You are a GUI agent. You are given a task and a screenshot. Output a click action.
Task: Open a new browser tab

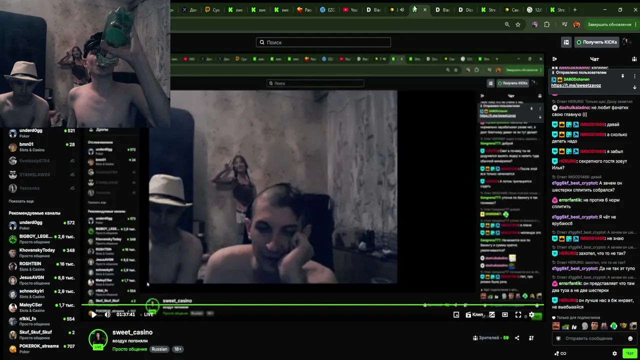tap(575, 9)
